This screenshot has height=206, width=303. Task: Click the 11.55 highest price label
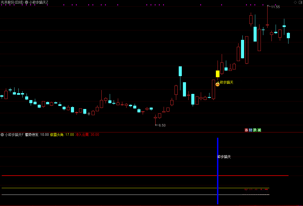pos(275,7)
